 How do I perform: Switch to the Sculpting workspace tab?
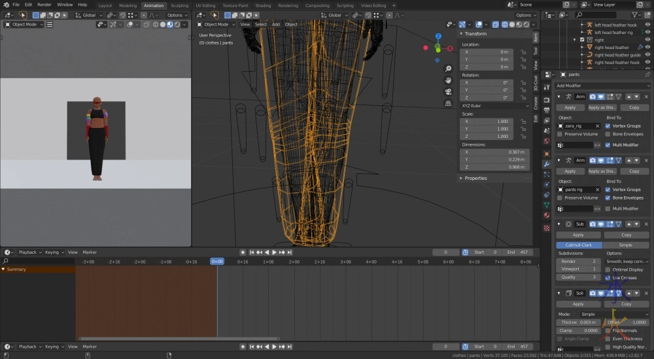point(179,5)
